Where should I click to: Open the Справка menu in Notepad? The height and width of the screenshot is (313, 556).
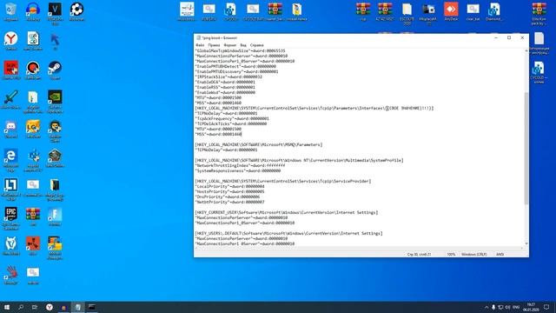coord(257,45)
